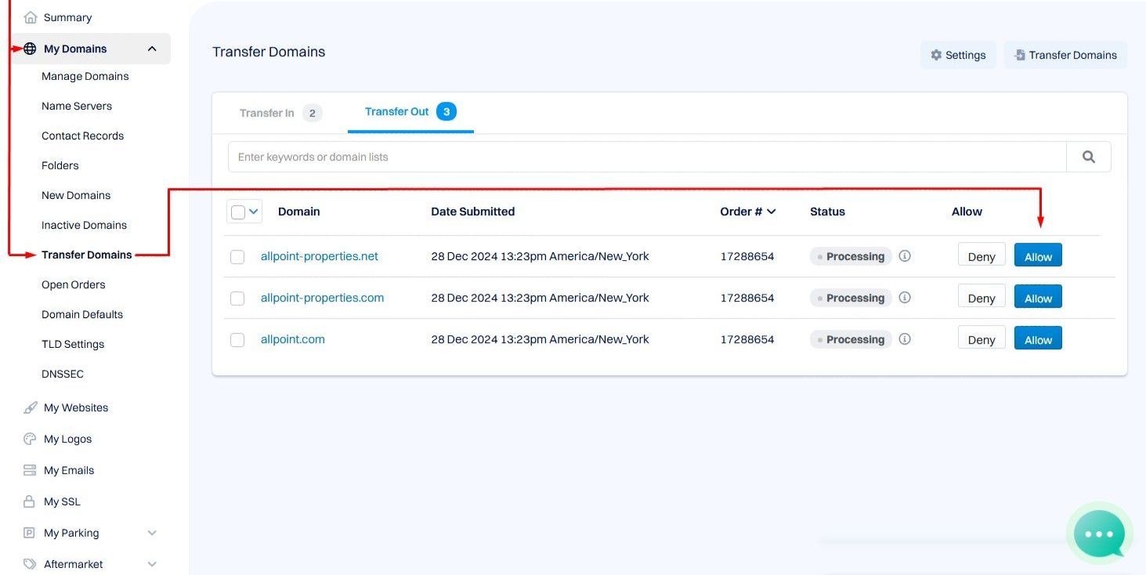Open the live chat bubble icon
Screen dimensions: 1146x575
click(1099, 533)
